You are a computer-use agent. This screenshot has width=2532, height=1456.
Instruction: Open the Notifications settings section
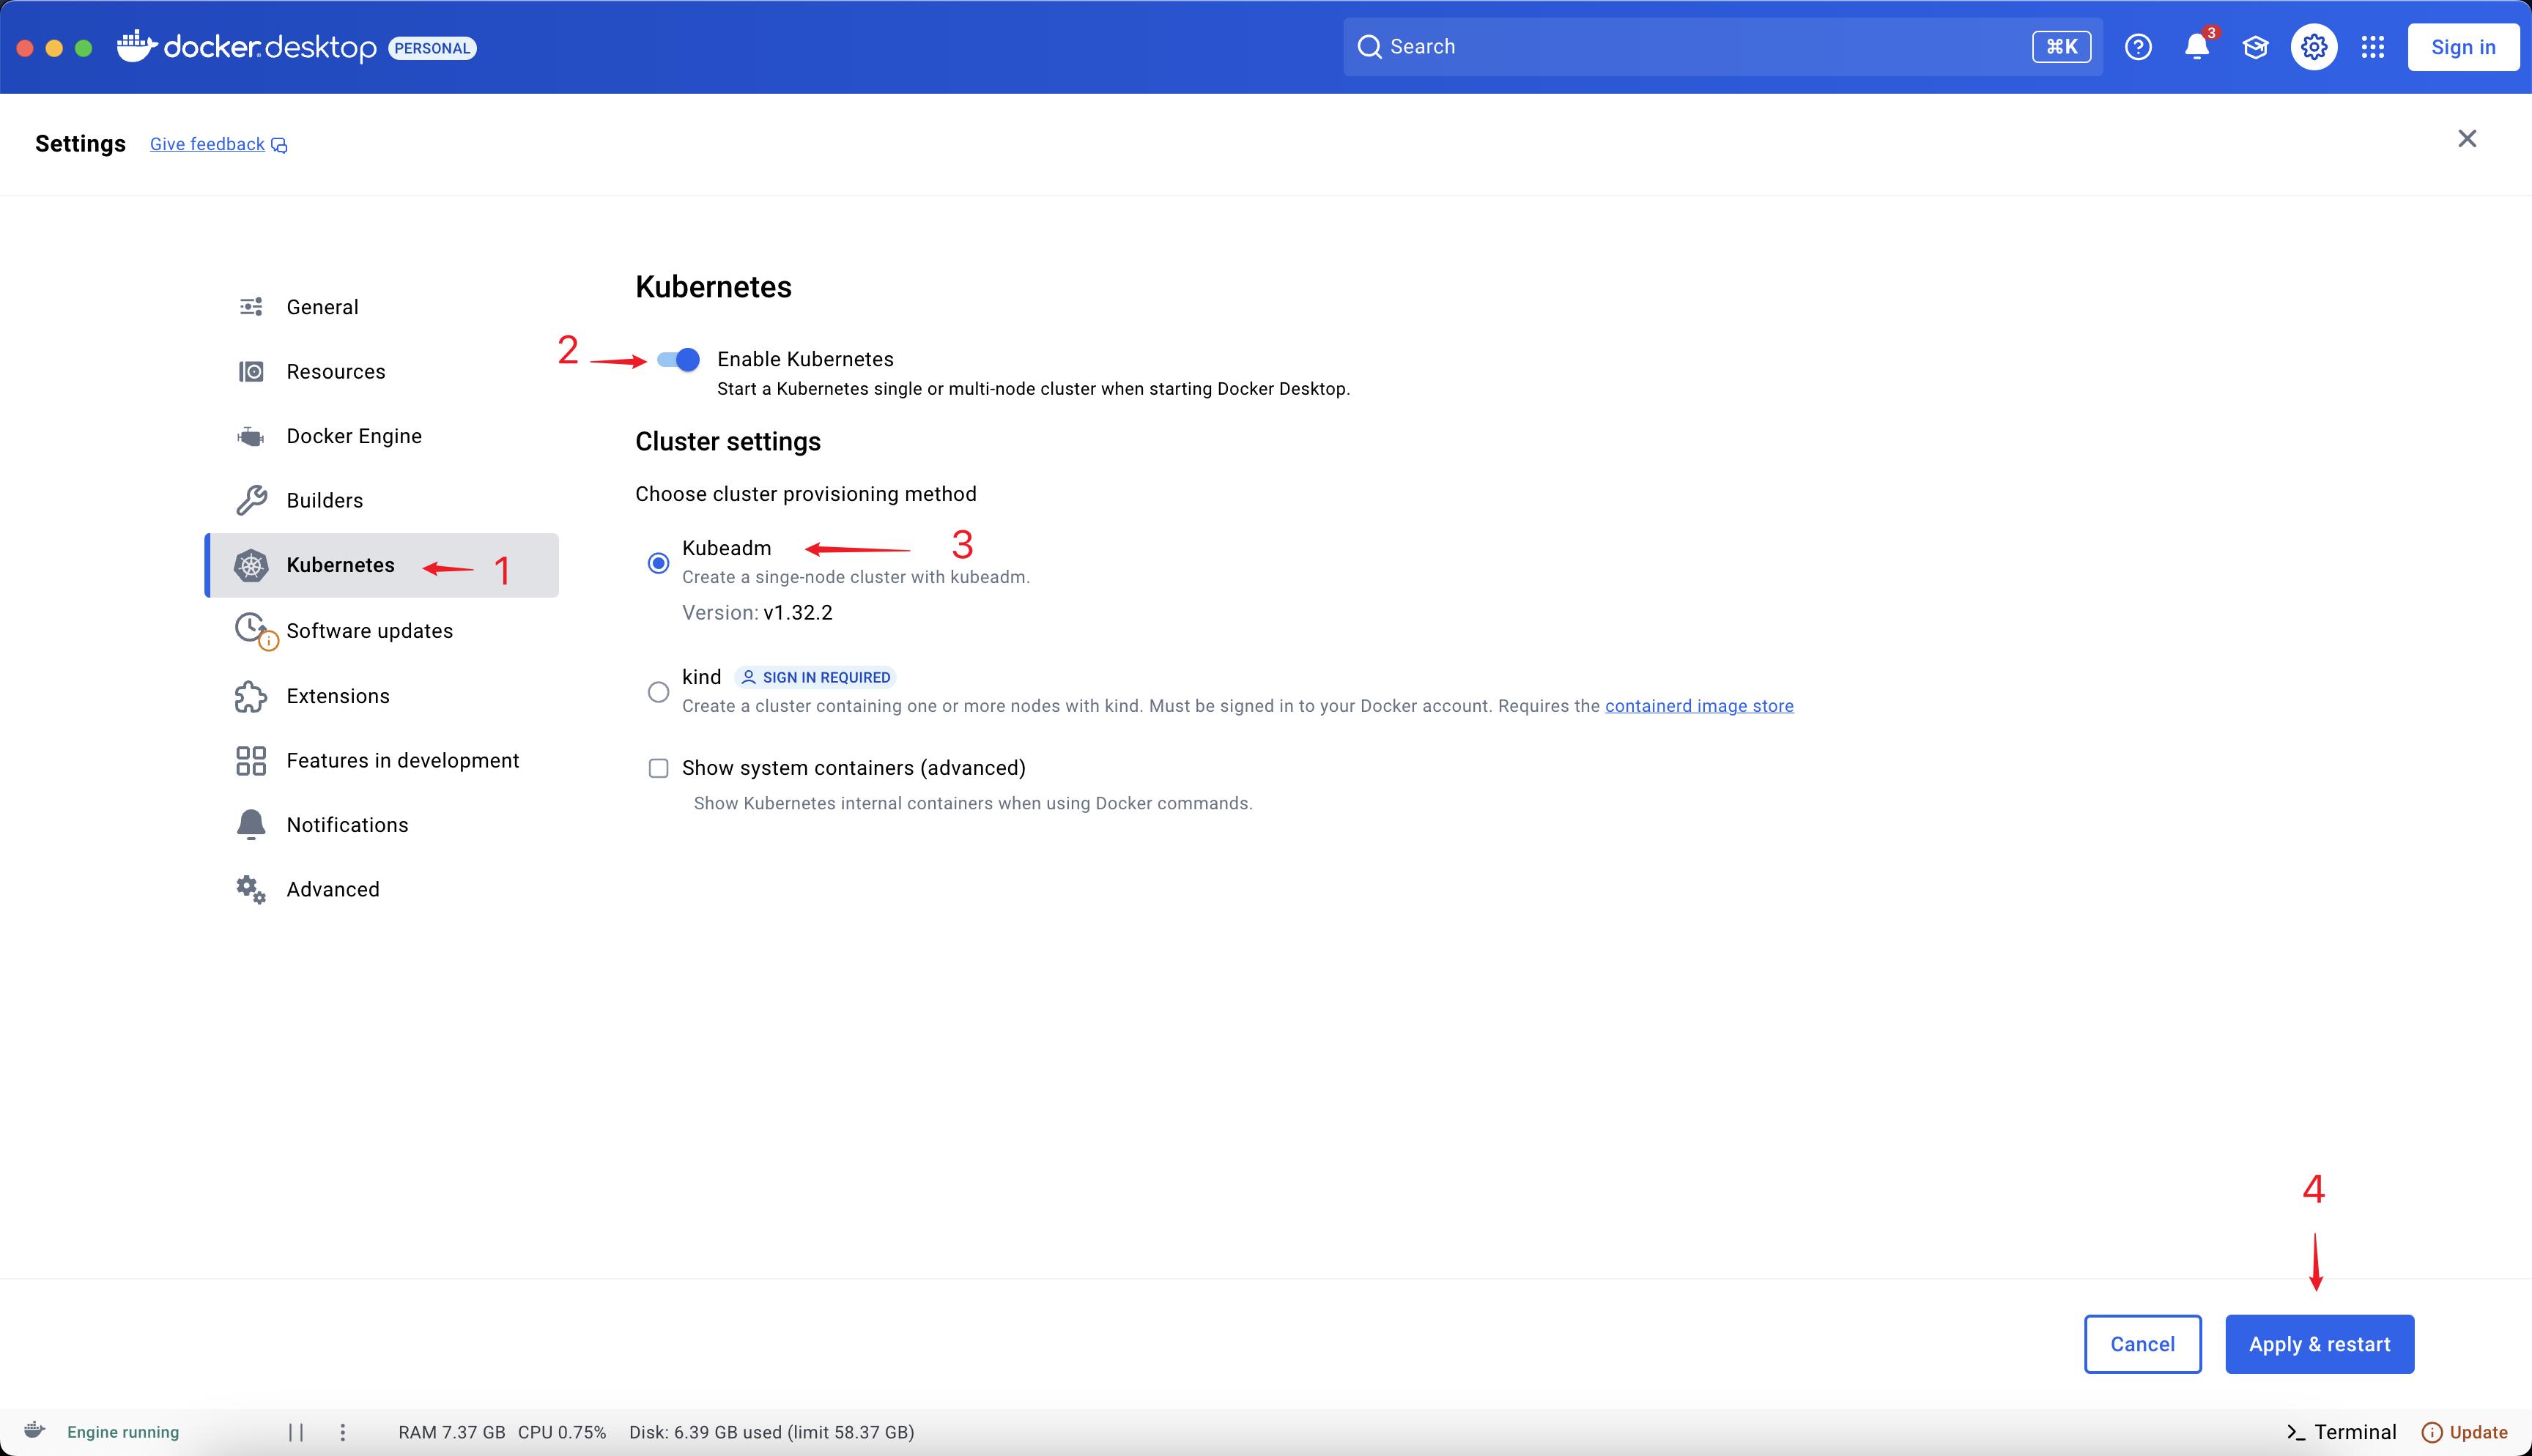[x=382, y=825]
